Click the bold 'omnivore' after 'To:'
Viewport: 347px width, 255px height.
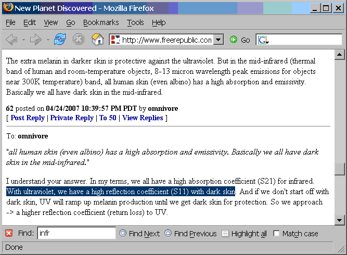(x=33, y=136)
